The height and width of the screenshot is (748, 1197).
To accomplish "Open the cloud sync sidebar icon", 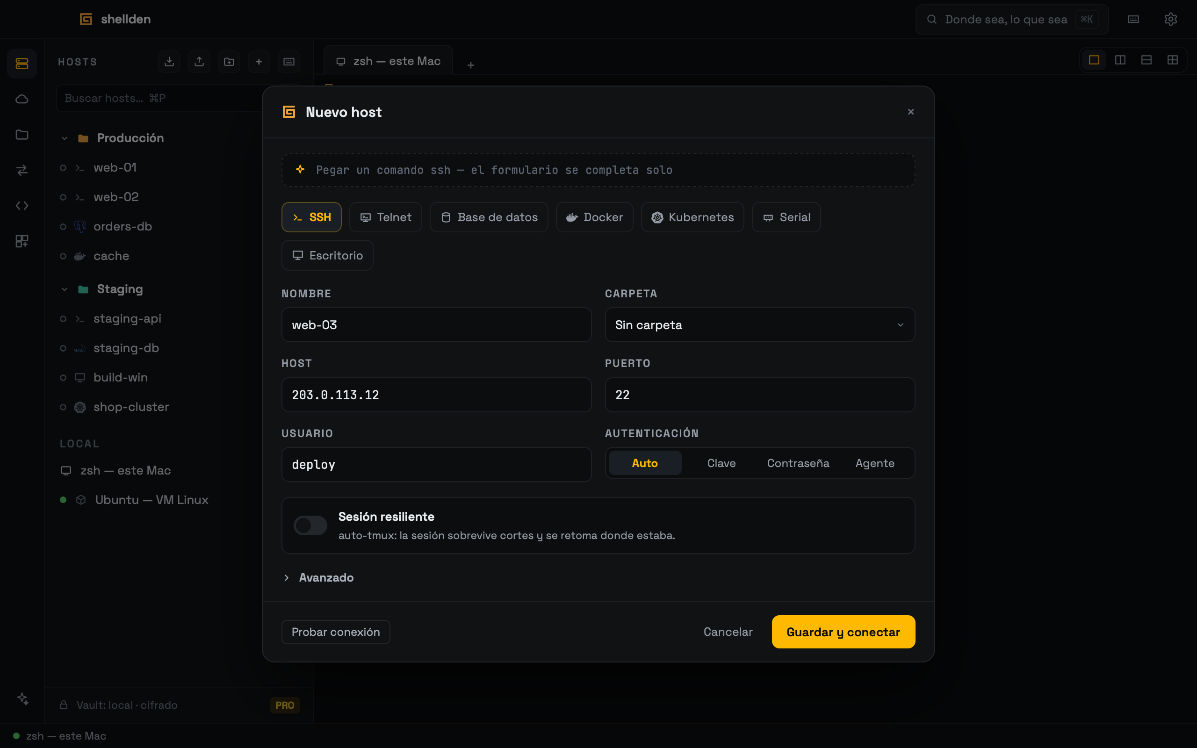I will pos(22,99).
